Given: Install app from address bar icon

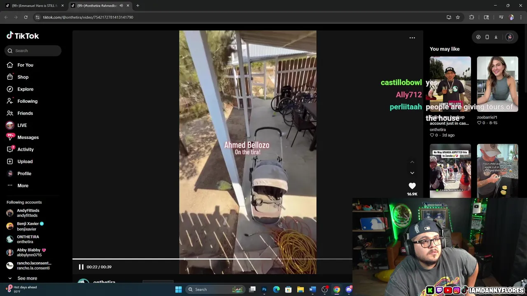Looking at the screenshot, I should [x=449, y=17].
